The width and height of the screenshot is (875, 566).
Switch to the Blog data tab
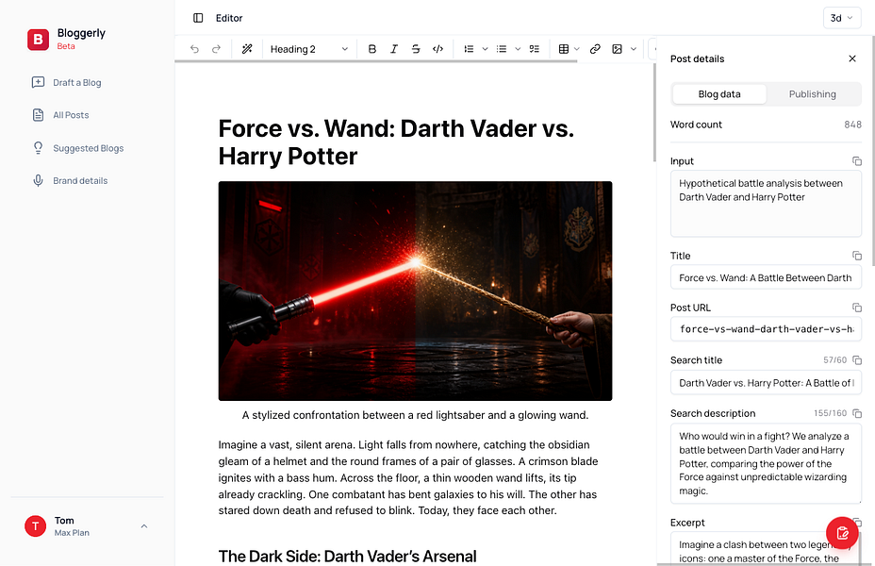click(719, 93)
